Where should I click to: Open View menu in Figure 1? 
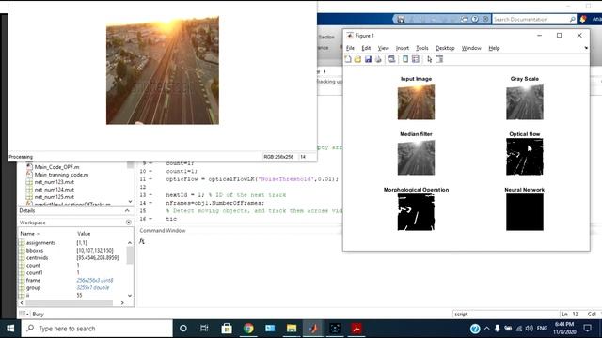pyautogui.click(x=383, y=48)
